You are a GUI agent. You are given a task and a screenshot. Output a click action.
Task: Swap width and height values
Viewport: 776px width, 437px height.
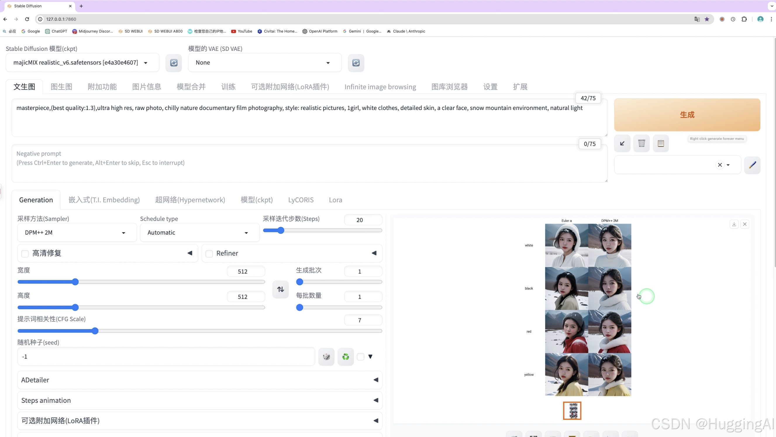[x=280, y=289]
